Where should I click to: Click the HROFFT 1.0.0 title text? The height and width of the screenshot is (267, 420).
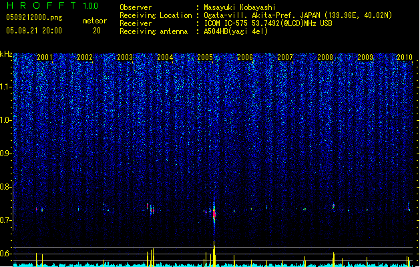pos(53,5)
